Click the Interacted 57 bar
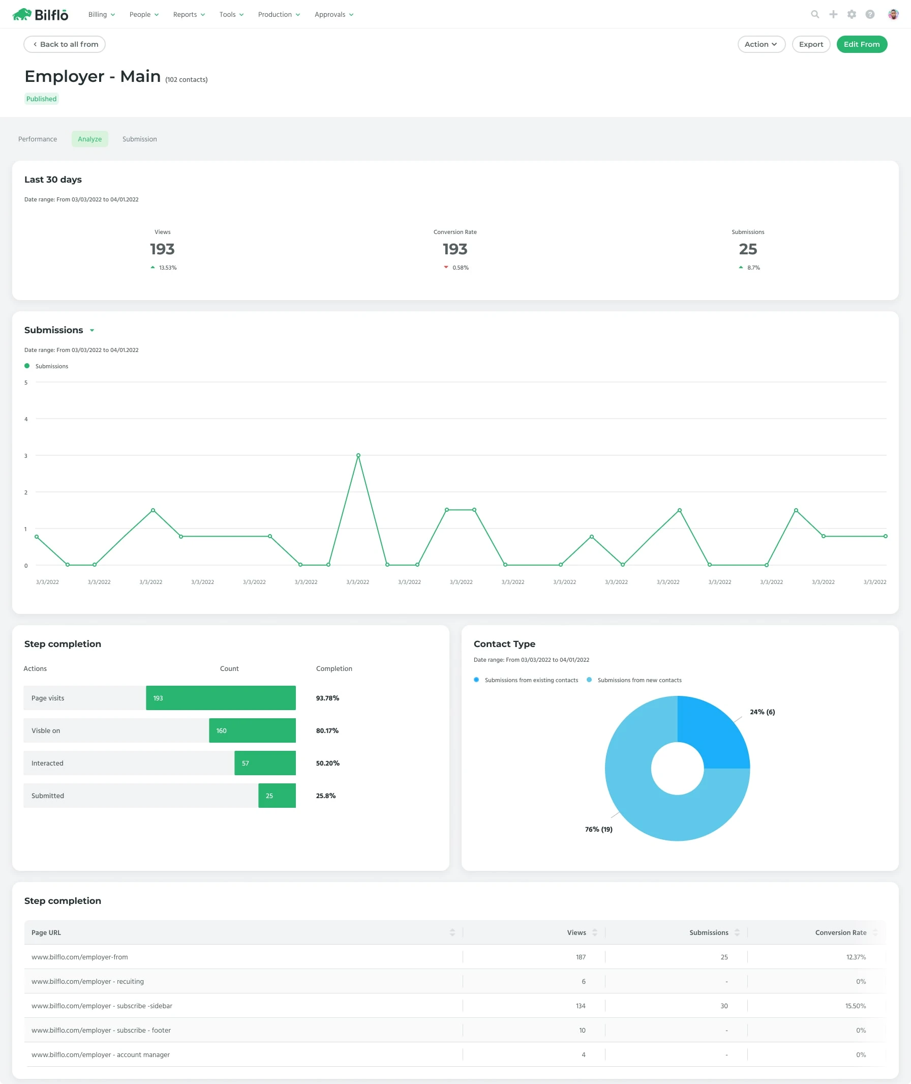The image size is (911, 1084). pyautogui.click(x=265, y=763)
